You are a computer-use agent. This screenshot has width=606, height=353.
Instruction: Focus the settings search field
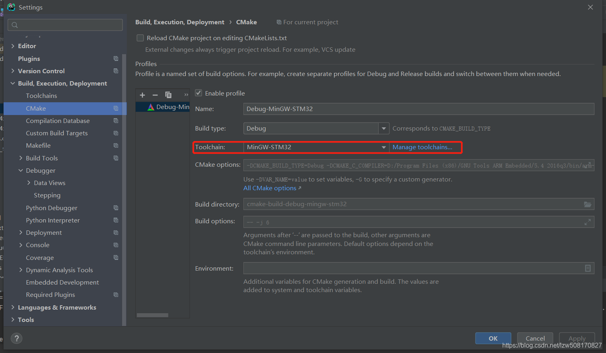pos(65,25)
